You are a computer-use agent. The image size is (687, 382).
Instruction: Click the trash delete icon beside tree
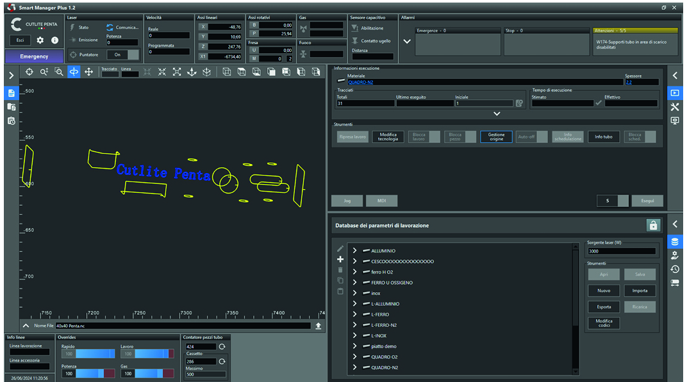click(340, 270)
